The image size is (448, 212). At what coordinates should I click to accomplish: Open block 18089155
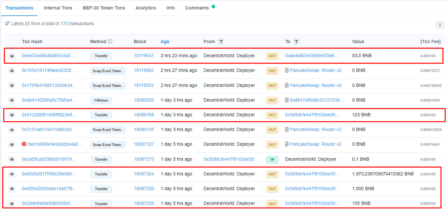coord(144,130)
